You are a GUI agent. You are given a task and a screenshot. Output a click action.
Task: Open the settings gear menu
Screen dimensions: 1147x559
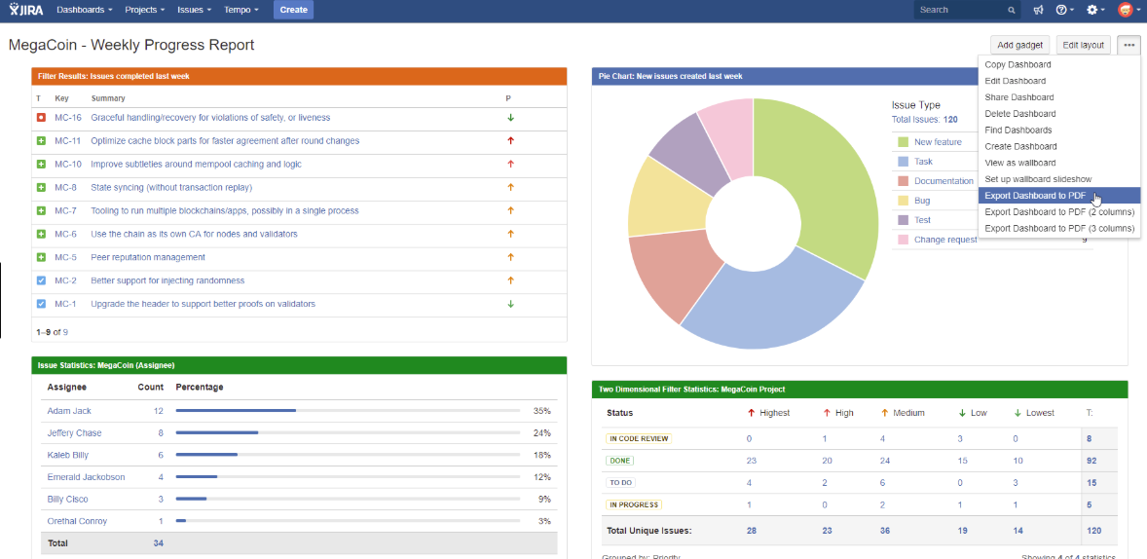(1095, 11)
